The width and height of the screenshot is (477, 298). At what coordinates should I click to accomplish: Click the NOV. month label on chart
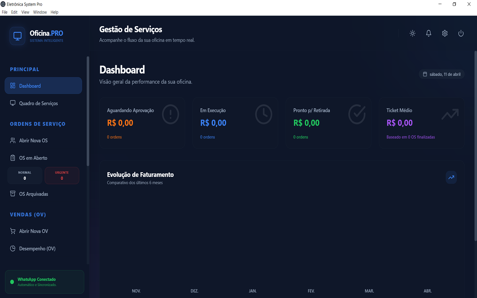[136, 291]
